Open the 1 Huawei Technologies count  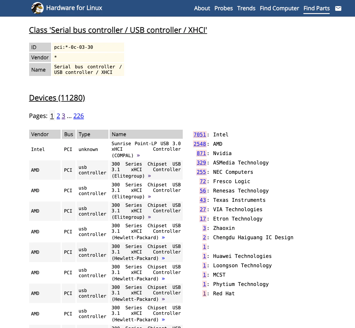point(204,256)
